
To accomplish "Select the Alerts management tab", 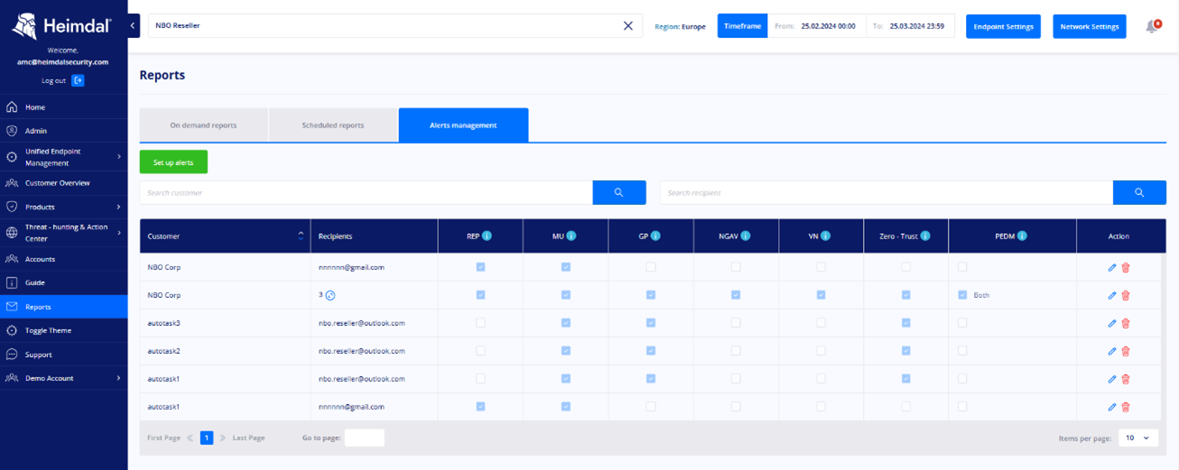I will 463,125.
